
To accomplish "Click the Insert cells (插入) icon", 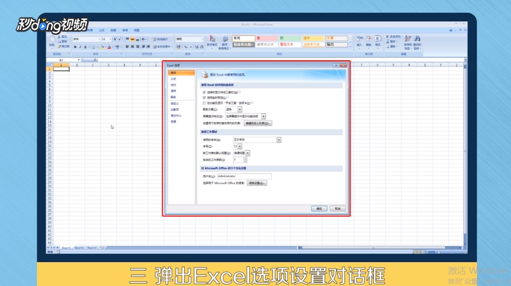I will coord(359,39).
